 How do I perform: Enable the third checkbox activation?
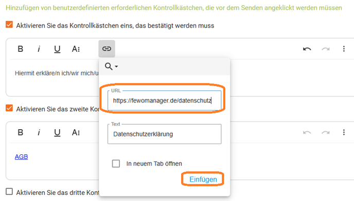point(9,192)
